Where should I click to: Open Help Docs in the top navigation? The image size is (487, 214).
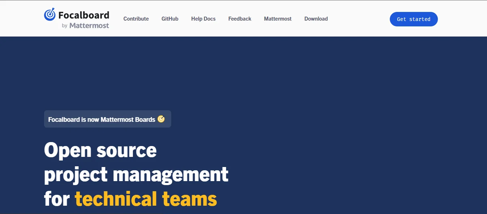click(203, 19)
